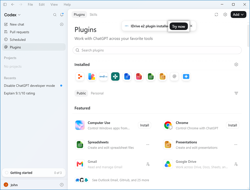
Task: Open Spreadsheets more options ellipsis
Action: pyautogui.click(x=148, y=145)
